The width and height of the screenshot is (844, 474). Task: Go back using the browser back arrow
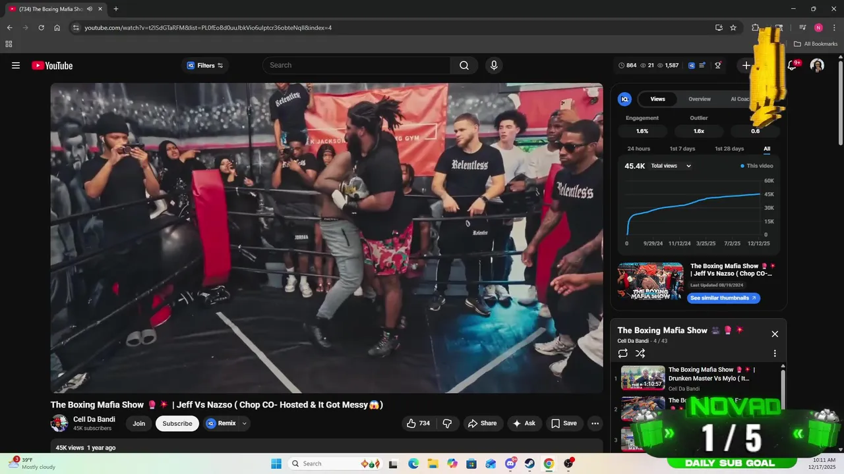[9, 28]
